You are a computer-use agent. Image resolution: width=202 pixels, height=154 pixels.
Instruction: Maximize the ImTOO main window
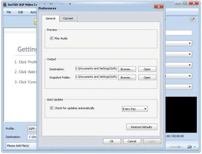185,3
